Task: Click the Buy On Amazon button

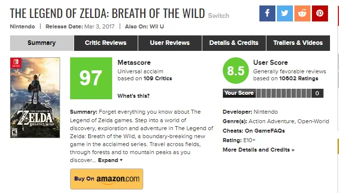Action: coord(107,179)
